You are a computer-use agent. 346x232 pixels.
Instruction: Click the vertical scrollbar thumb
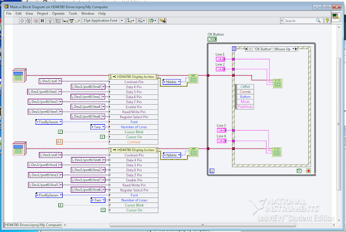coord(339,124)
